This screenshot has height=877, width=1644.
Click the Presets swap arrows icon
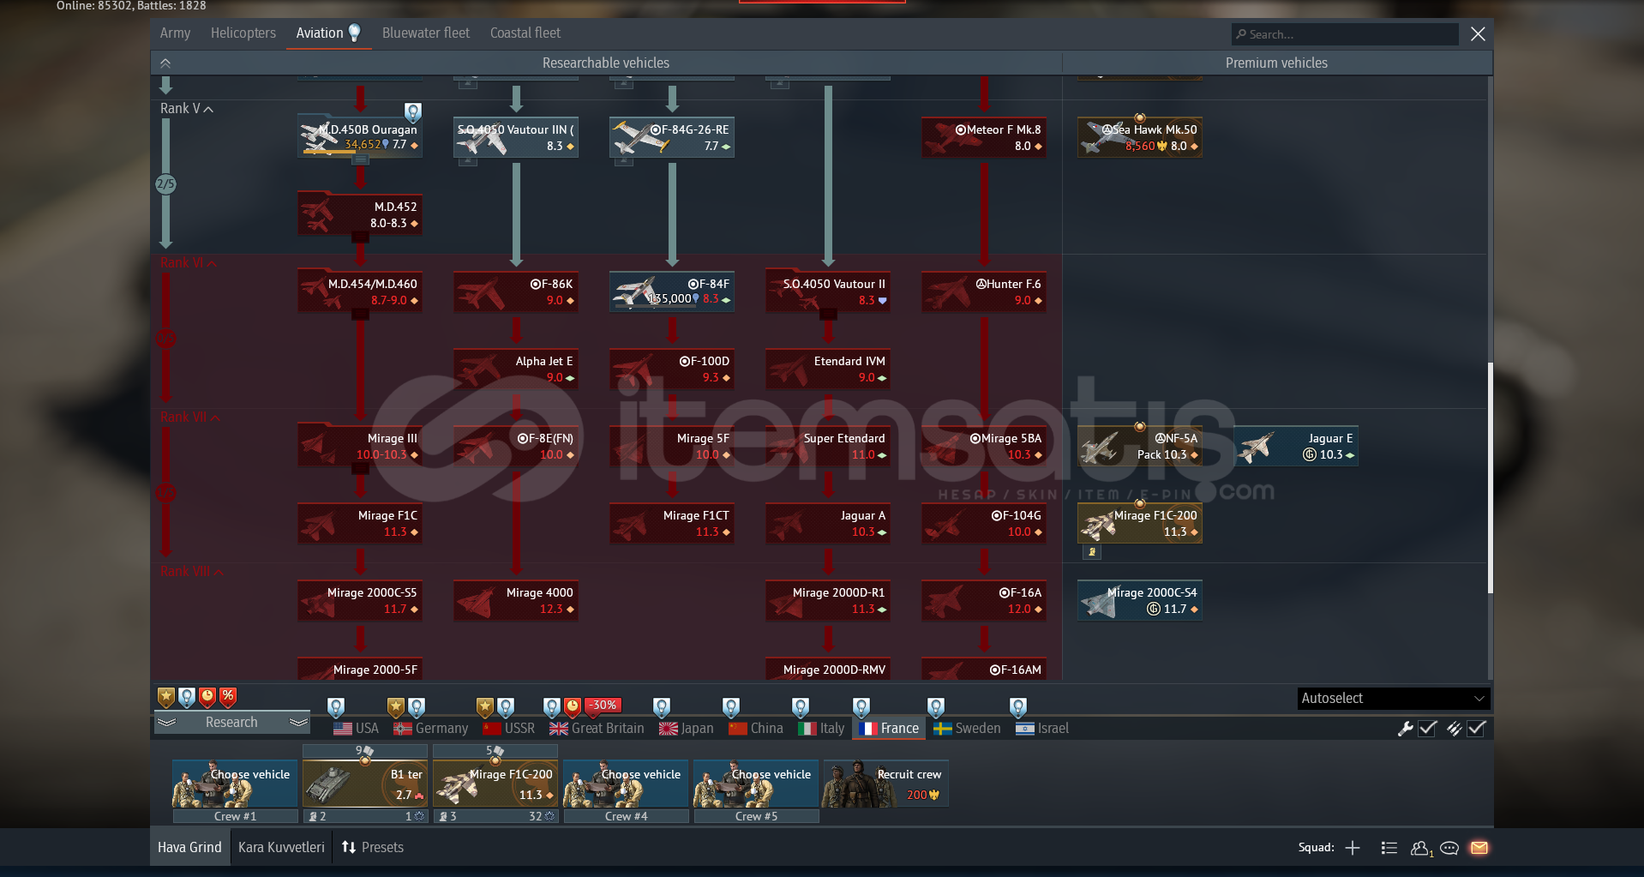[349, 847]
